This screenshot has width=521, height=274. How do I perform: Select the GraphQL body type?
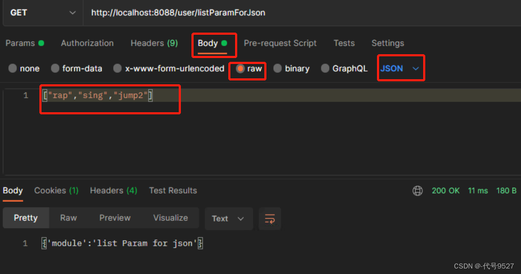344,69
